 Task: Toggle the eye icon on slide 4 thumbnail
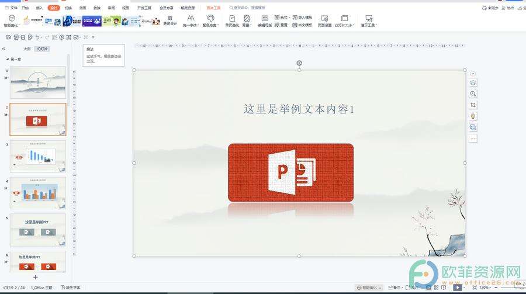click(16, 193)
